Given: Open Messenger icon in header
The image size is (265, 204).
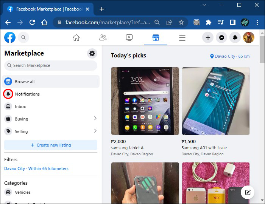Looking at the screenshot, I should (221, 37).
